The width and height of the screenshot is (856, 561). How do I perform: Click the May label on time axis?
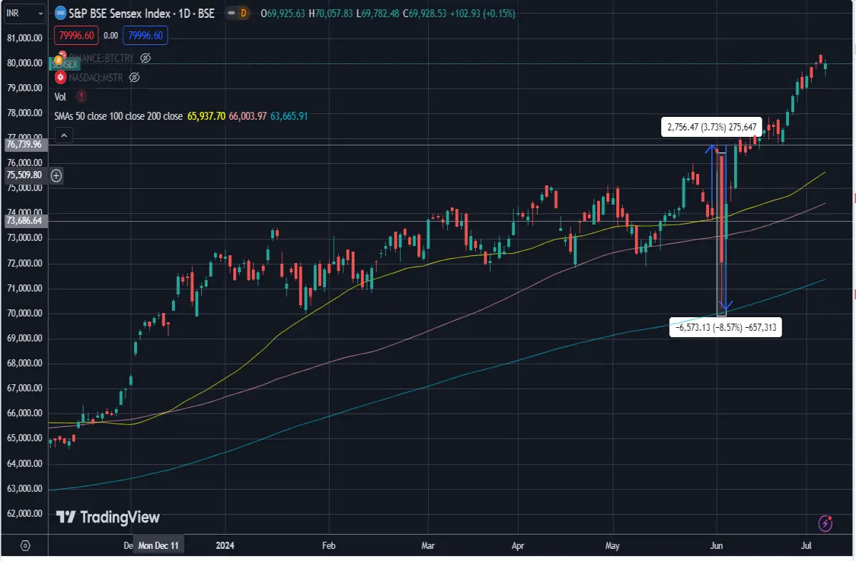(x=613, y=545)
